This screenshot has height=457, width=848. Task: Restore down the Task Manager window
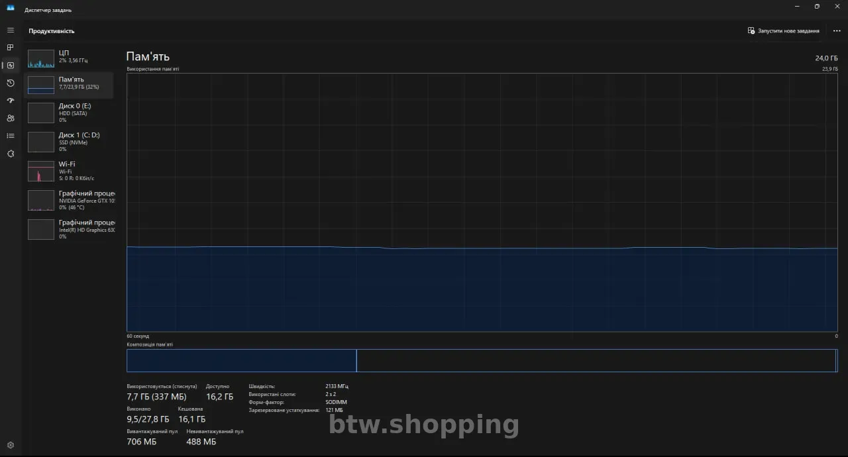tap(817, 7)
